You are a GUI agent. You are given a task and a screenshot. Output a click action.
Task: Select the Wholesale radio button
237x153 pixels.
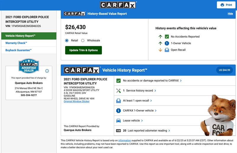(83, 41)
